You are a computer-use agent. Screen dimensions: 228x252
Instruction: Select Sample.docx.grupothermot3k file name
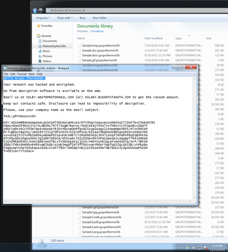[101, 55]
